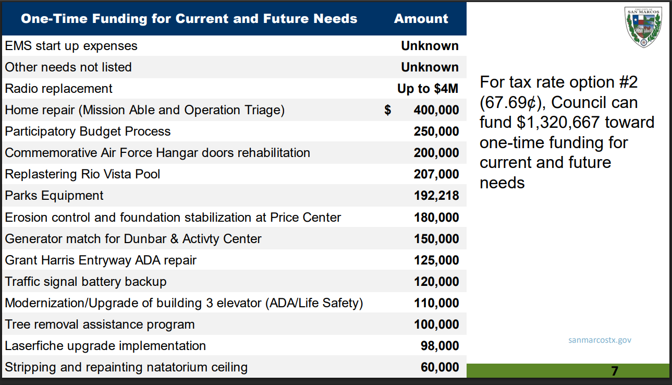Select 'Laserfiche upgrade implementation' row
The height and width of the screenshot is (385, 672).
tap(105, 346)
